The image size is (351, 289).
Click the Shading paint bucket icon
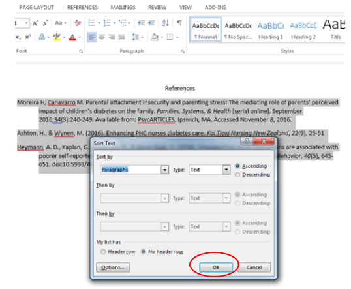coord(155,37)
